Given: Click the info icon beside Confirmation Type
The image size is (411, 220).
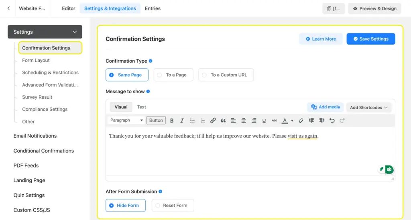Looking at the screenshot, I should pyautogui.click(x=151, y=61).
